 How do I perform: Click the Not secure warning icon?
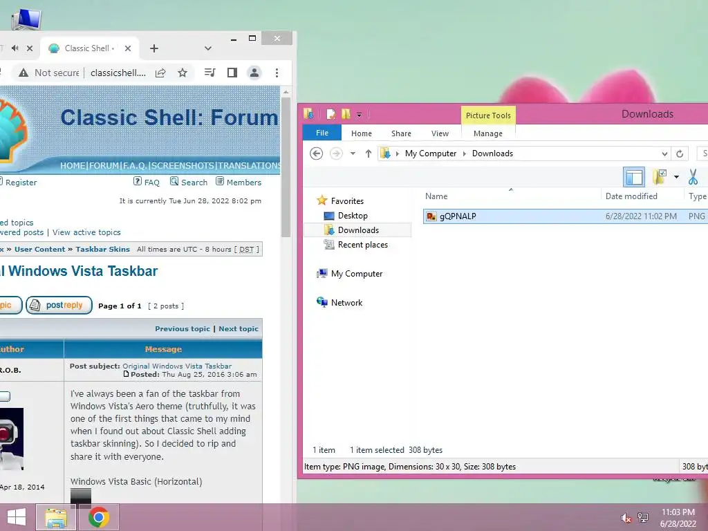[x=24, y=73]
